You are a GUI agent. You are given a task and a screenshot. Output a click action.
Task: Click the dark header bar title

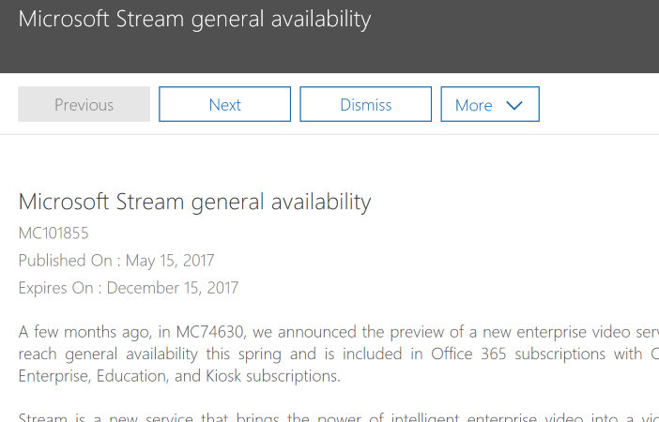point(194,19)
